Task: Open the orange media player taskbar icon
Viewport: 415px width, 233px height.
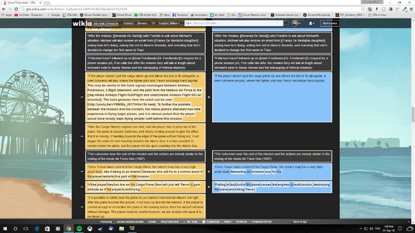Action: pos(58,228)
